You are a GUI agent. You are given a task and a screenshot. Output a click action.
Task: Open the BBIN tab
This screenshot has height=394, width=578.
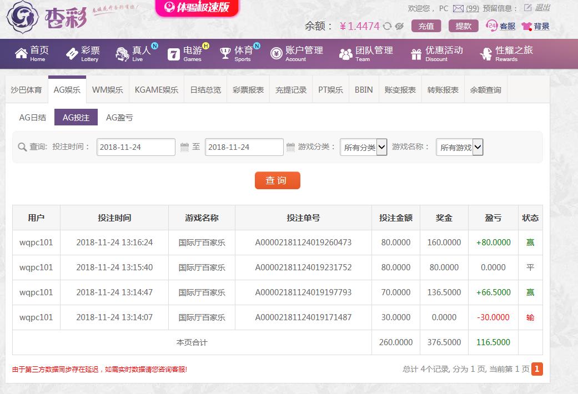364,90
